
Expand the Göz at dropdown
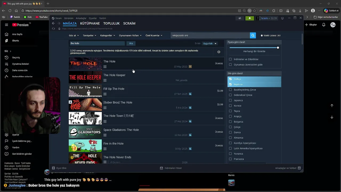[x=74, y=35]
